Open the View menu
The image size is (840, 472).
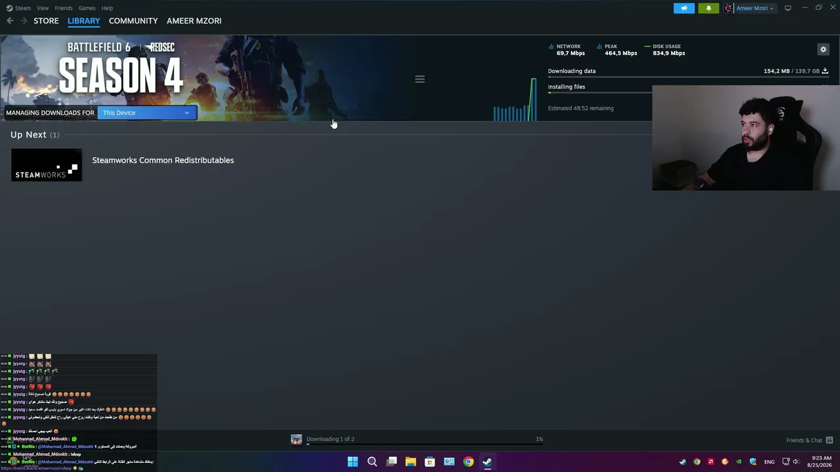(x=43, y=8)
